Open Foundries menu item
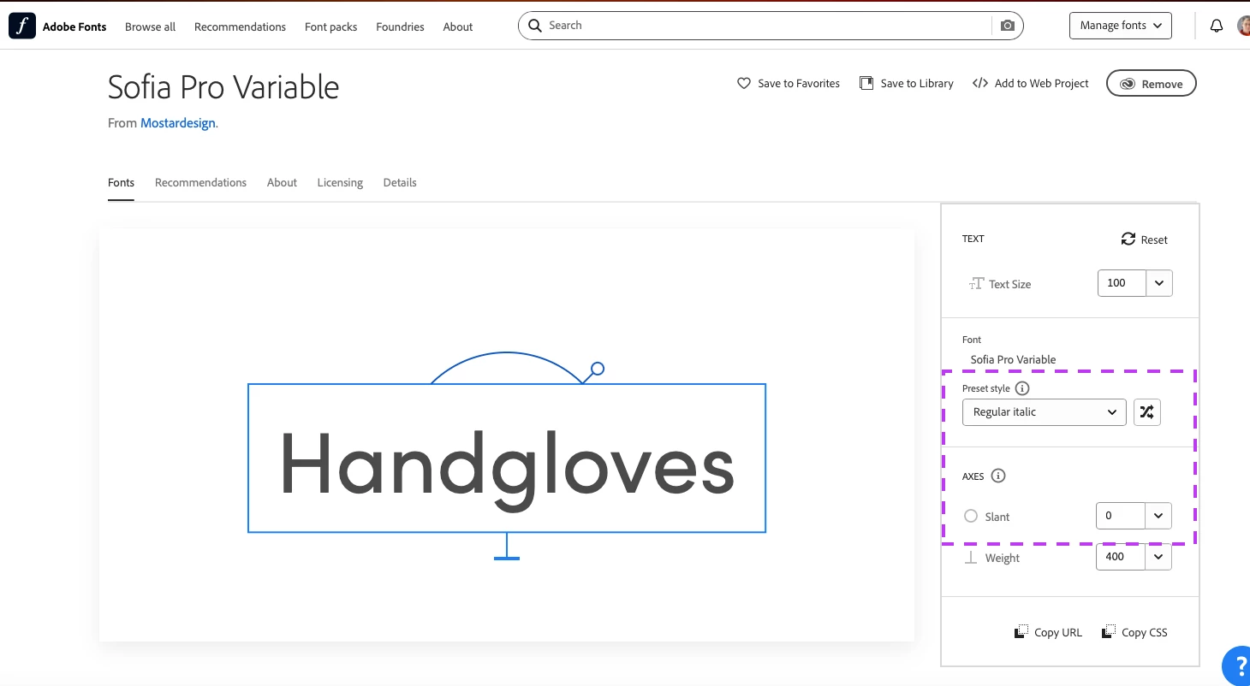Viewport: 1250px width, 686px height. tap(400, 27)
